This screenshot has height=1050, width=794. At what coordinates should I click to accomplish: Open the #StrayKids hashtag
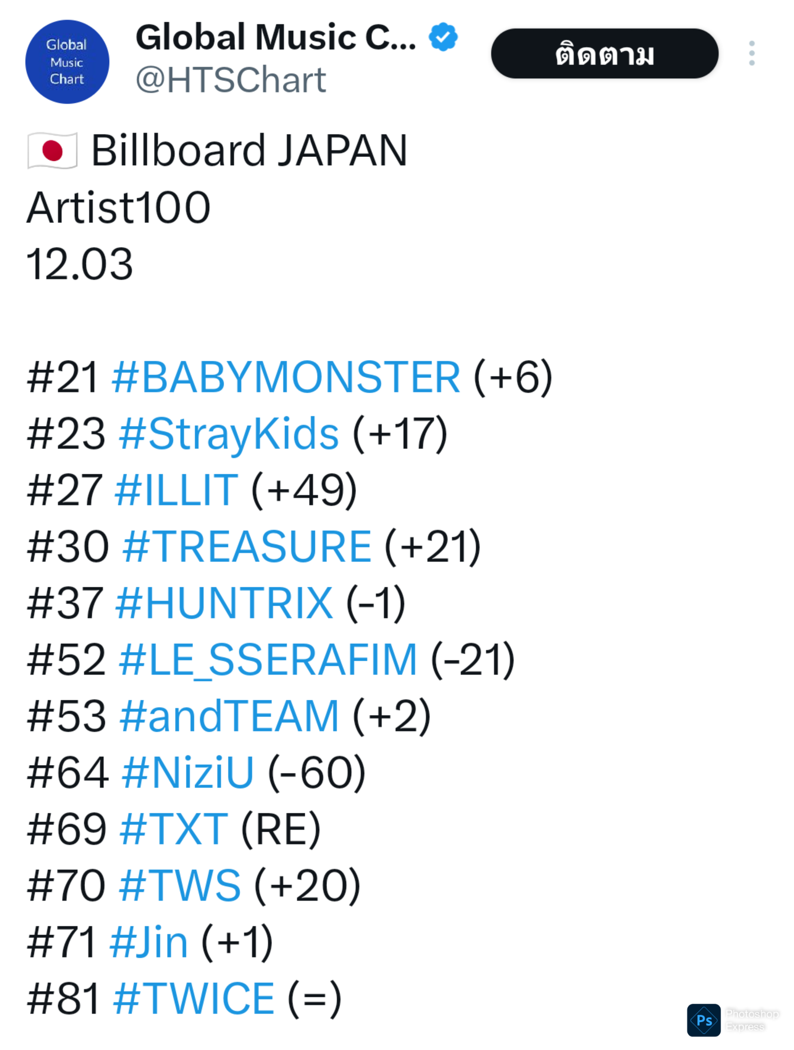point(229,434)
